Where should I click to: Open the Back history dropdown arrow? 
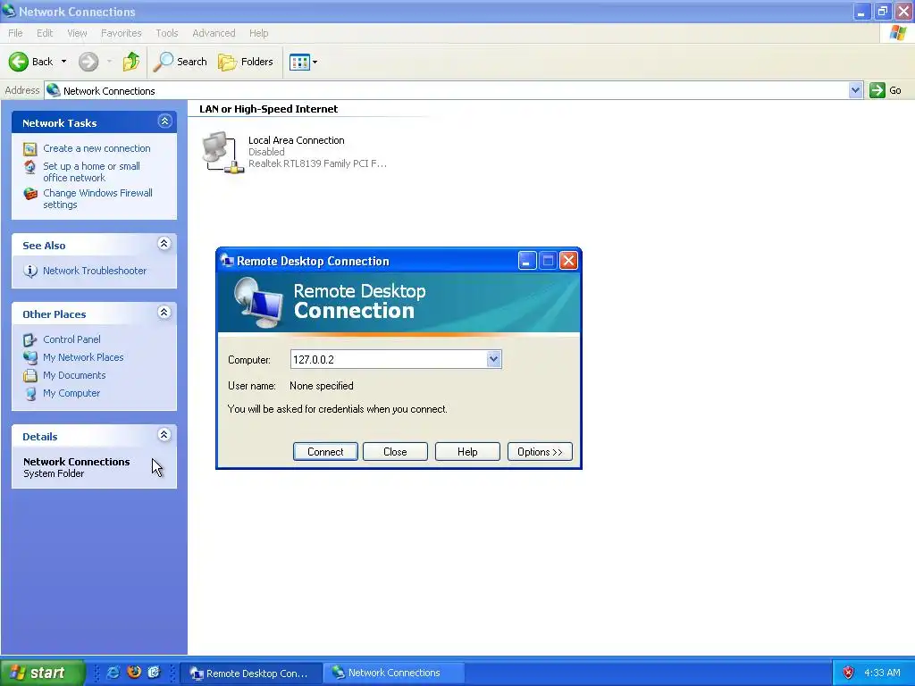[x=63, y=62]
